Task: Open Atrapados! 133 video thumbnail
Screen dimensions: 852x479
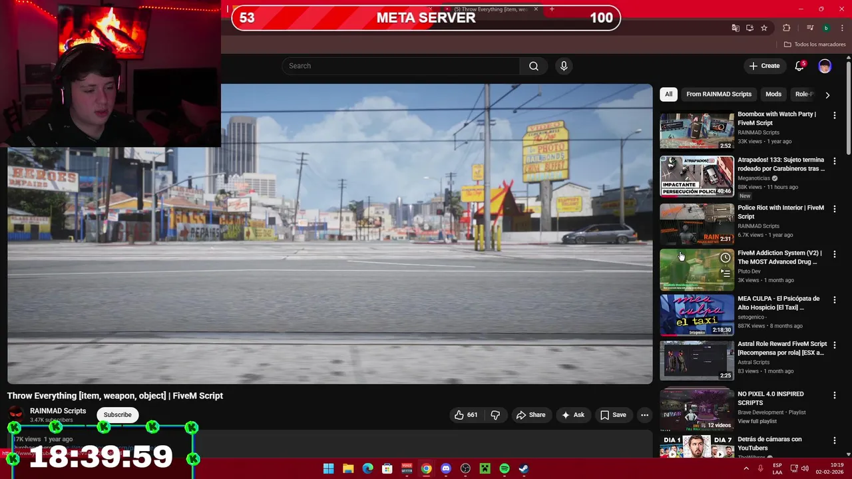Action: [x=697, y=176]
